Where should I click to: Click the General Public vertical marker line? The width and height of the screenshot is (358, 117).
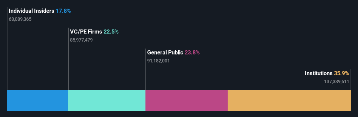(146, 70)
